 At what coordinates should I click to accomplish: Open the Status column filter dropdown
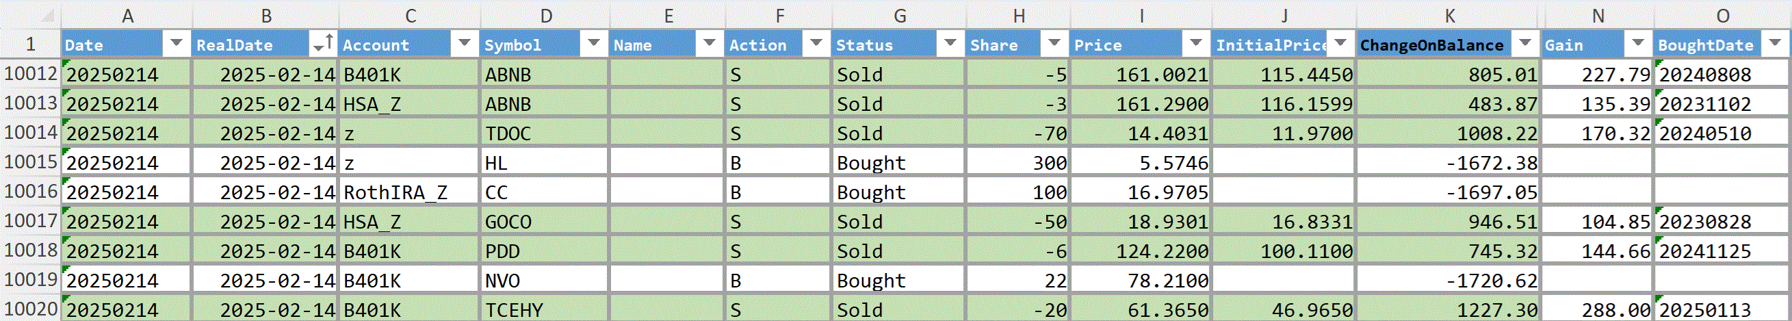click(950, 44)
